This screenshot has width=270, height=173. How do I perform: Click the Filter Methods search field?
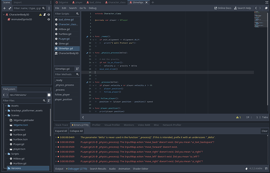[x=67, y=74]
